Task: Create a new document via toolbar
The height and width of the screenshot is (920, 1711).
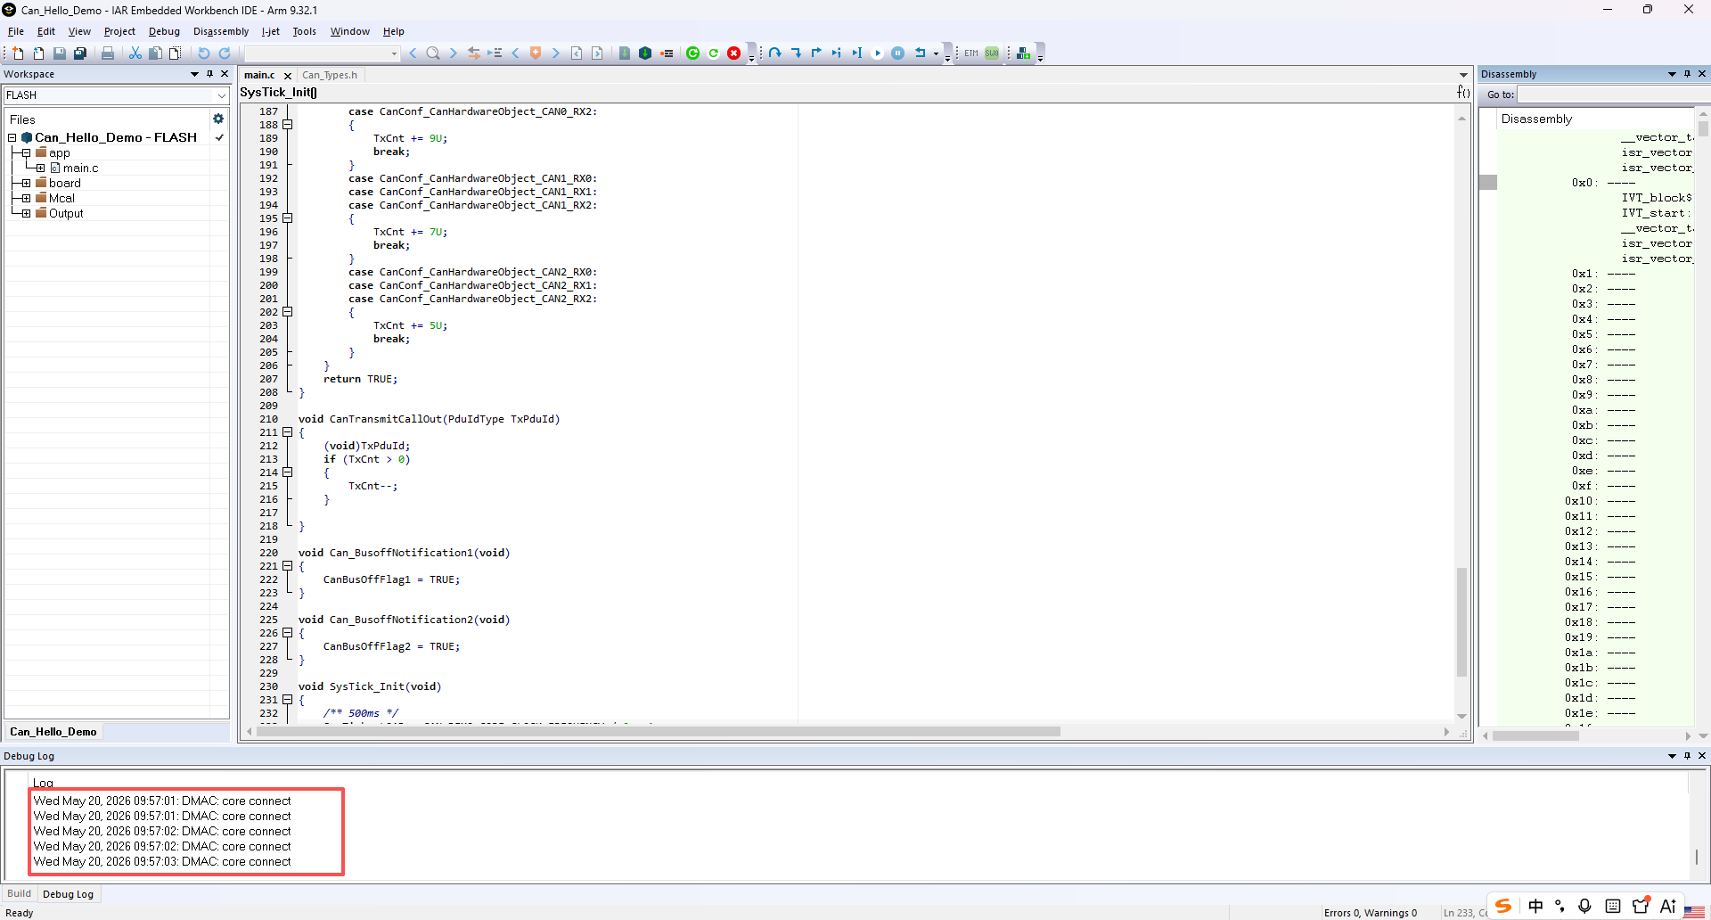Action: pyautogui.click(x=18, y=53)
